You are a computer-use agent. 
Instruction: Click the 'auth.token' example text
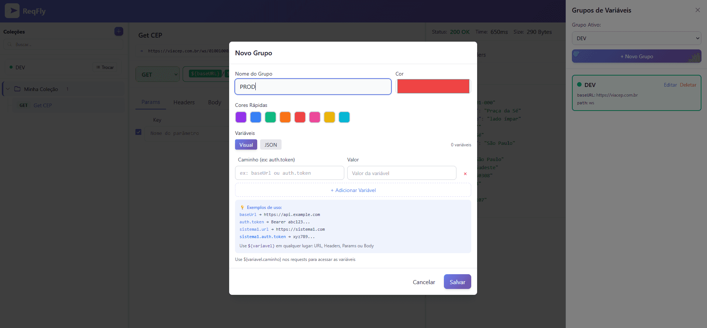pos(252,222)
